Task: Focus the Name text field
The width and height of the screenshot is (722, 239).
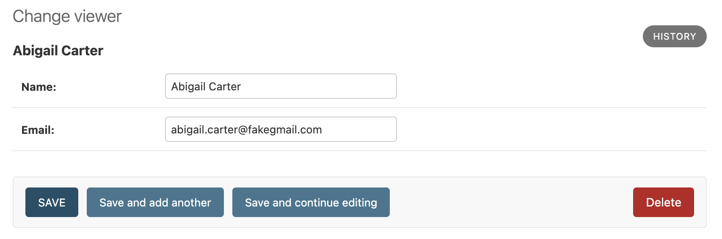Action: pos(281,86)
